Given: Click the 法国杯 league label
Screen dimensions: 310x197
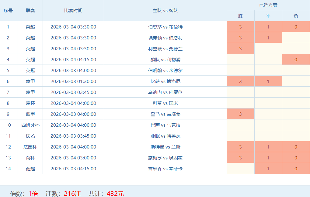Looking at the screenshot, I should [30, 147].
